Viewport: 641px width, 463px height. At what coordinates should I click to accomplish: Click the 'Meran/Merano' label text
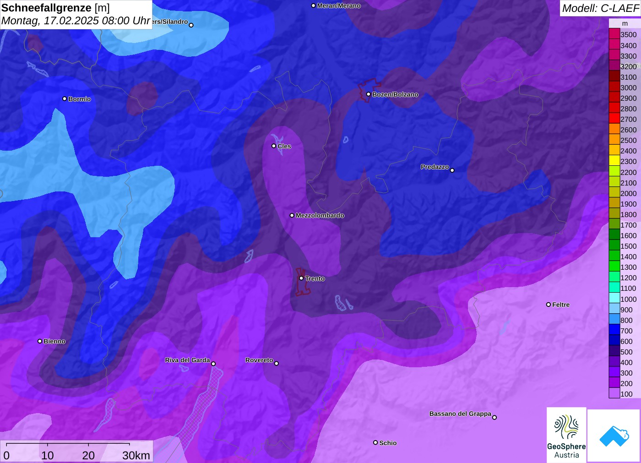[x=339, y=5]
